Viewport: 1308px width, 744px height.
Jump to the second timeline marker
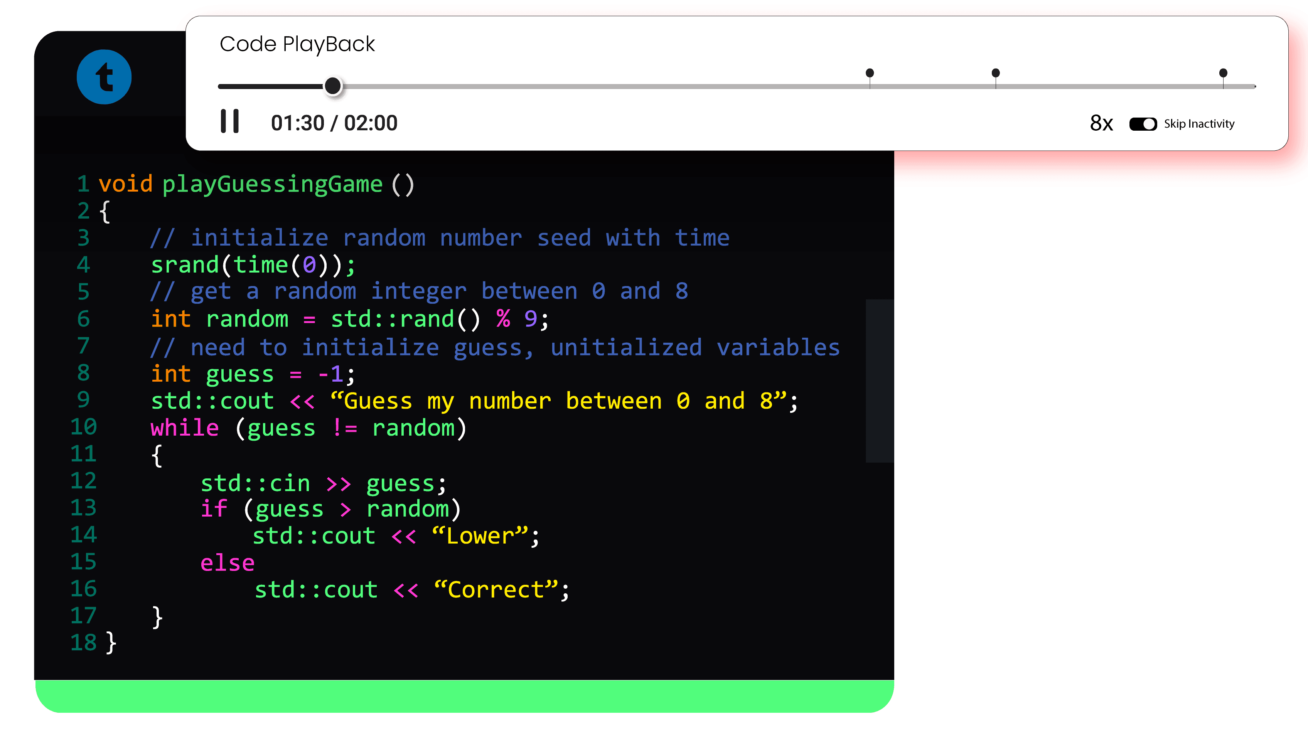click(995, 74)
